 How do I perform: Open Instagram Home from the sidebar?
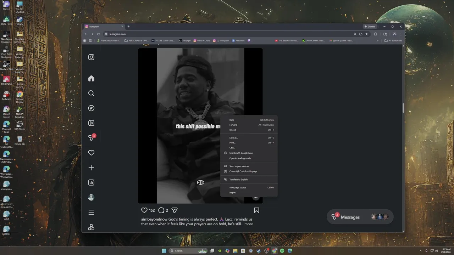coord(91,78)
